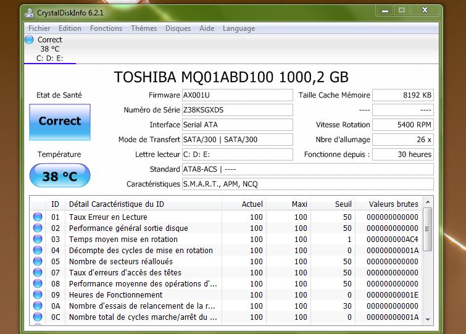Screen dimensions: 466x334
Task: Click the 38 °C temperature button
Action: [60, 177]
